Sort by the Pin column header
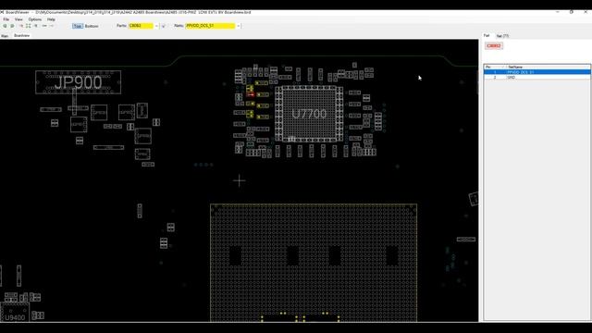 [495, 67]
